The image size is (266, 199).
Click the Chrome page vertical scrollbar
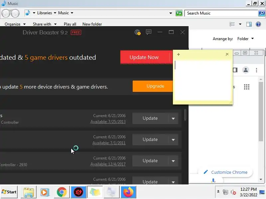tap(261, 112)
